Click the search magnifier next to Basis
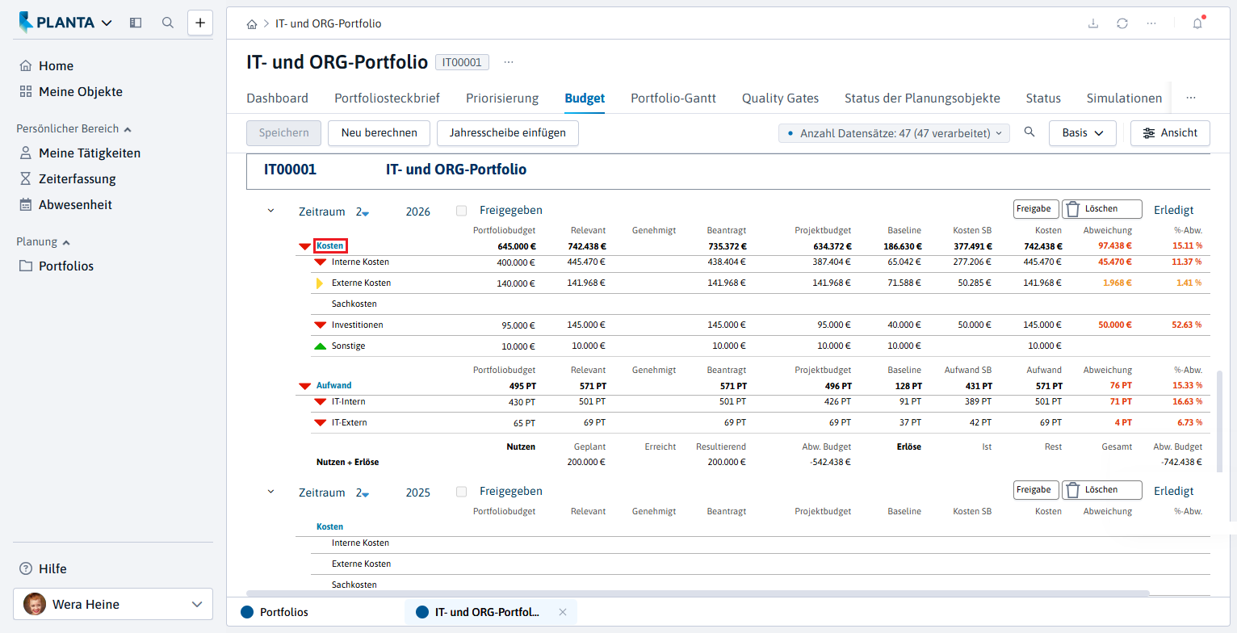 click(x=1029, y=132)
